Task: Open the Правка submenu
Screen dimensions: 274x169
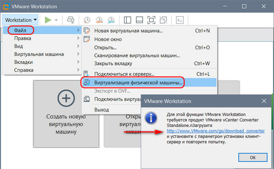Action: pyautogui.click(x=42, y=38)
